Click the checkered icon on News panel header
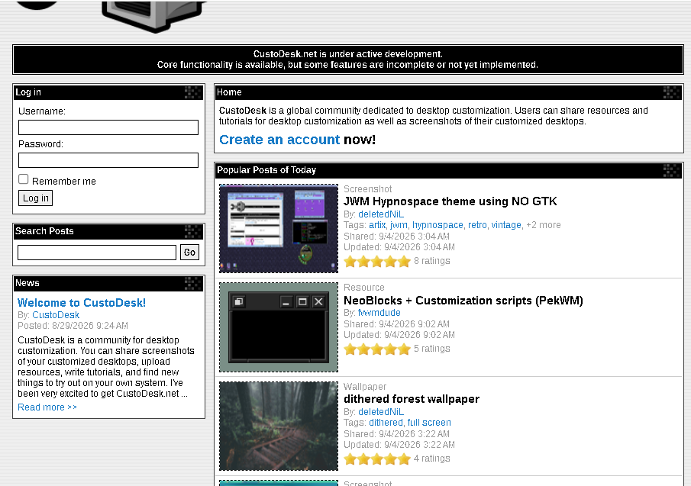The height and width of the screenshot is (486, 691). point(193,284)
